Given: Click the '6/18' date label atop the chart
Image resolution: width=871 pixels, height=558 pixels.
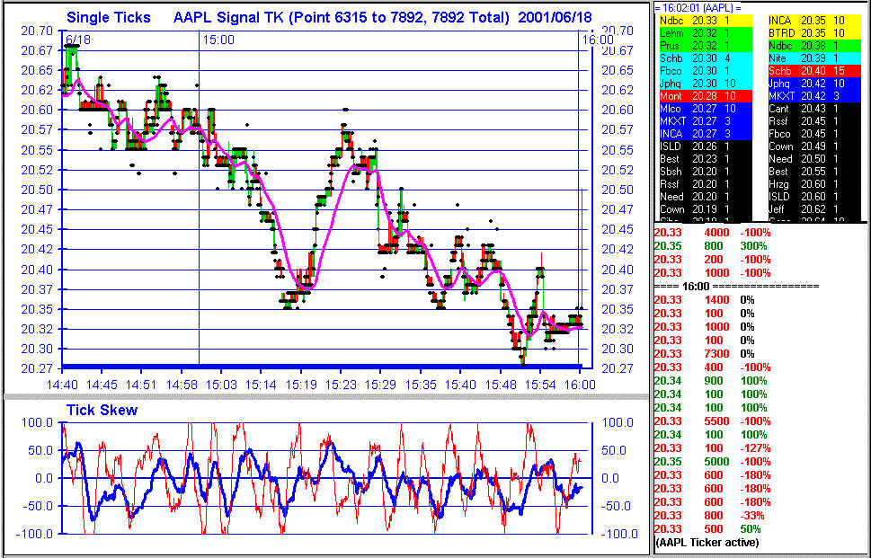Looking at the screenshot, I should tap(78, 40).
